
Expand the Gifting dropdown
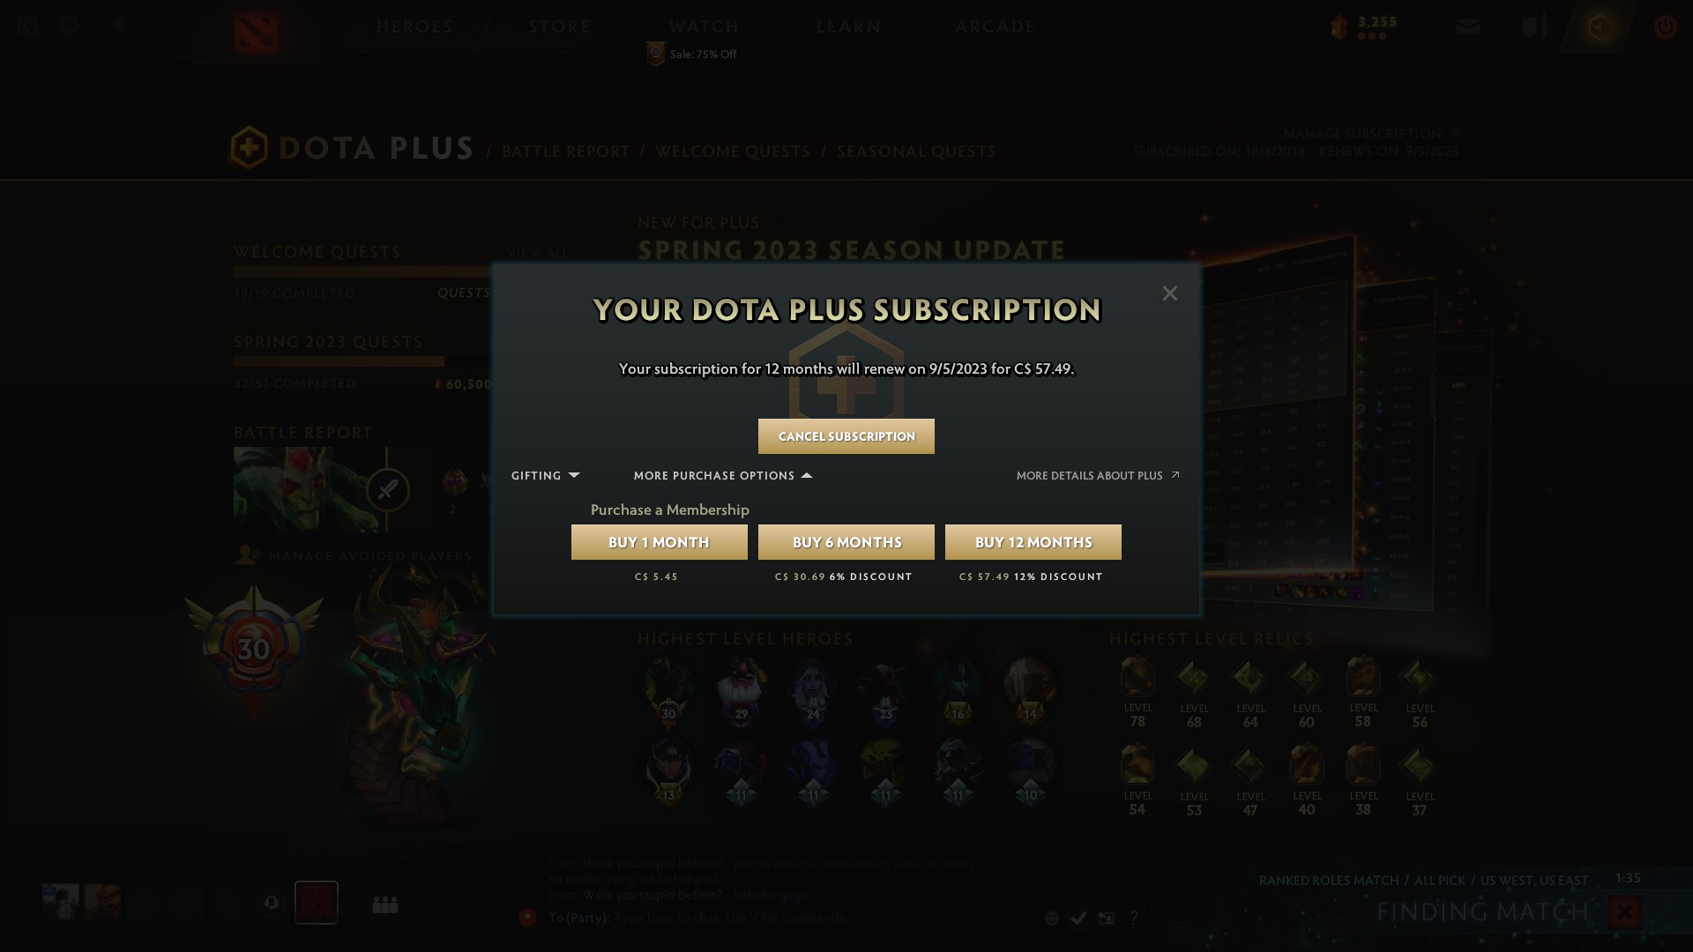coord(545,475)
